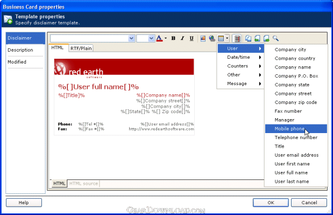The width and height of the screenshot is (333, 215).
Task: Toggle Bold formatting in editor toolbar
Action: [x=173, y=38]
